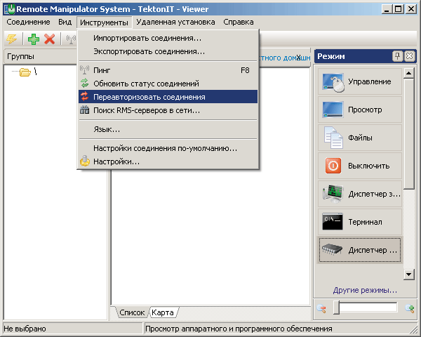The height and width of the screenshot is (337, 421).
Task: Select the Диспетчер chip device manager icon
Action: (x=332, y=250)
